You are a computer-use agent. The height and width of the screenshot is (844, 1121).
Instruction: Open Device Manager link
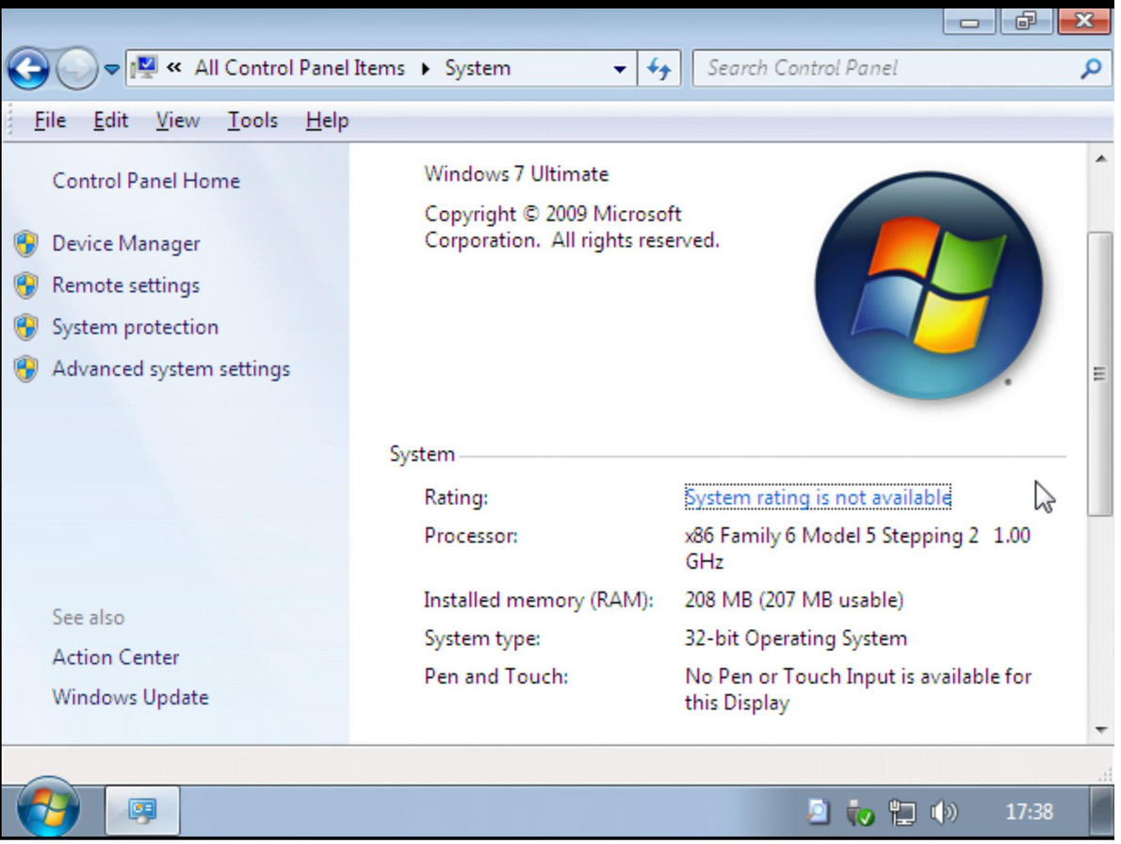click(x=126, y=244)
